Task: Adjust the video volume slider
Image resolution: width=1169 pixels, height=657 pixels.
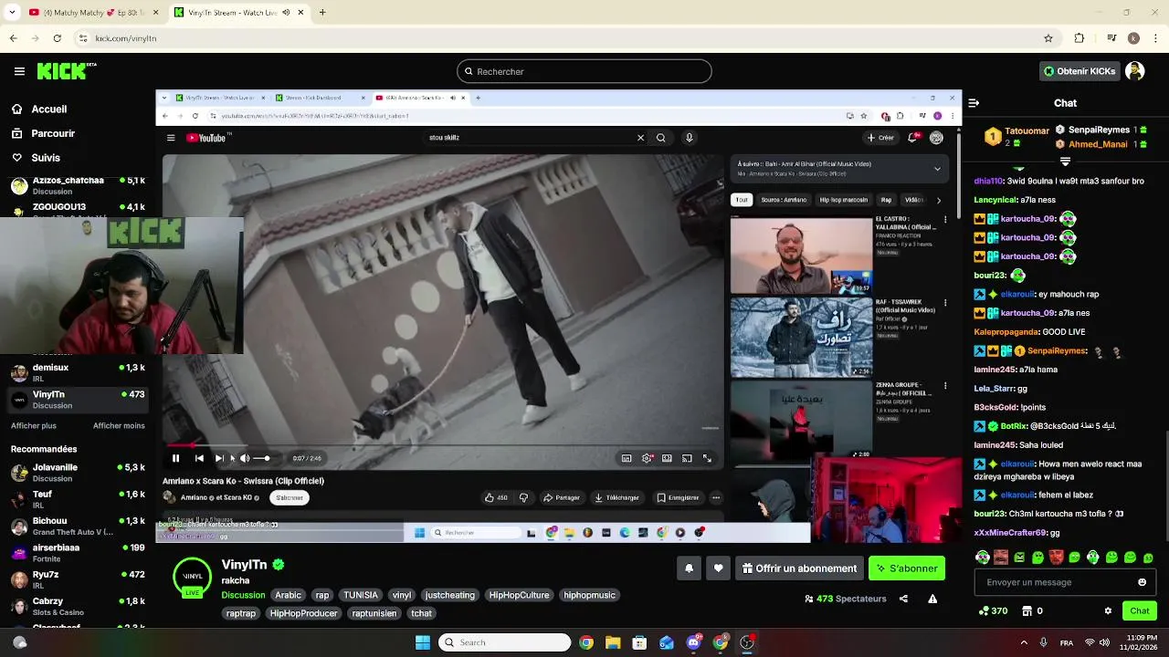Action: (x=262, y=458)
